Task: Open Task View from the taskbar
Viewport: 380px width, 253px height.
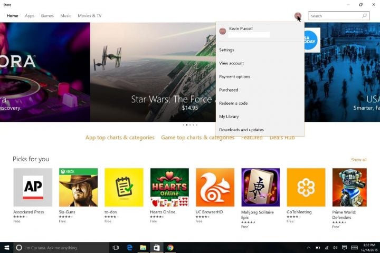Action: coord(116,247)
